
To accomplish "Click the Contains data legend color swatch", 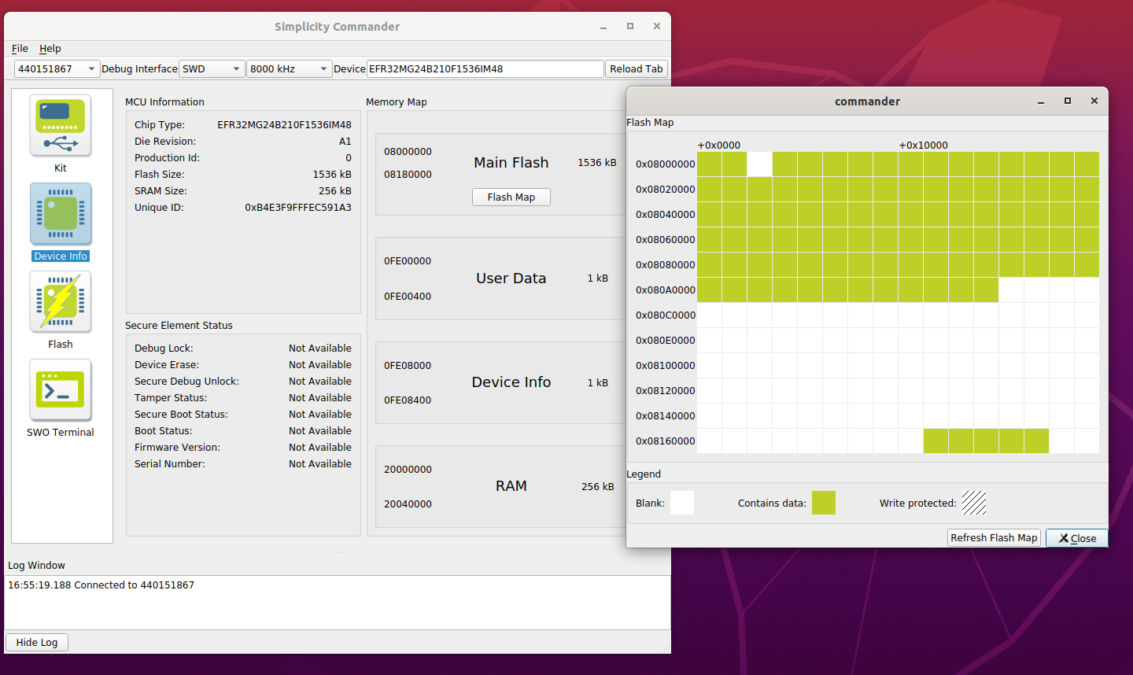I will pos(823,503).
